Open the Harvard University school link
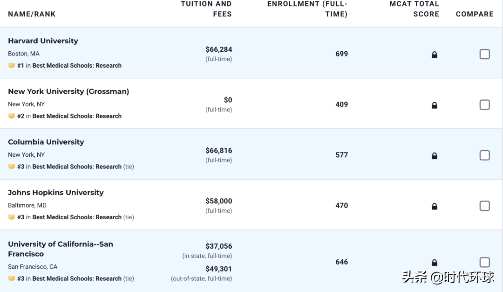The width and height of the screenshot is (503, 292). pos(43,41)
